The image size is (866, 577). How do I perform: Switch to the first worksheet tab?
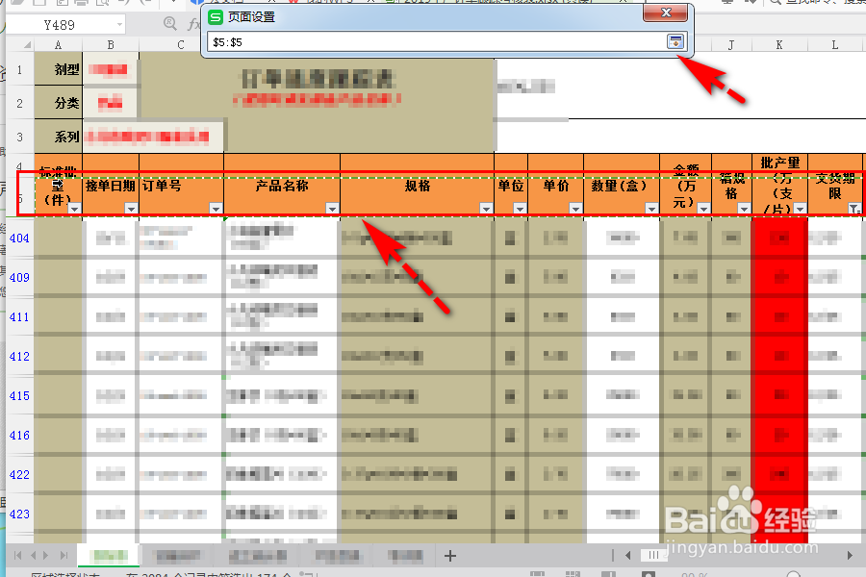(109, 556)
